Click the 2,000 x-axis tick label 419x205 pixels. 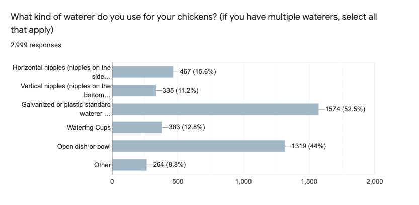[x=375, y=182]
